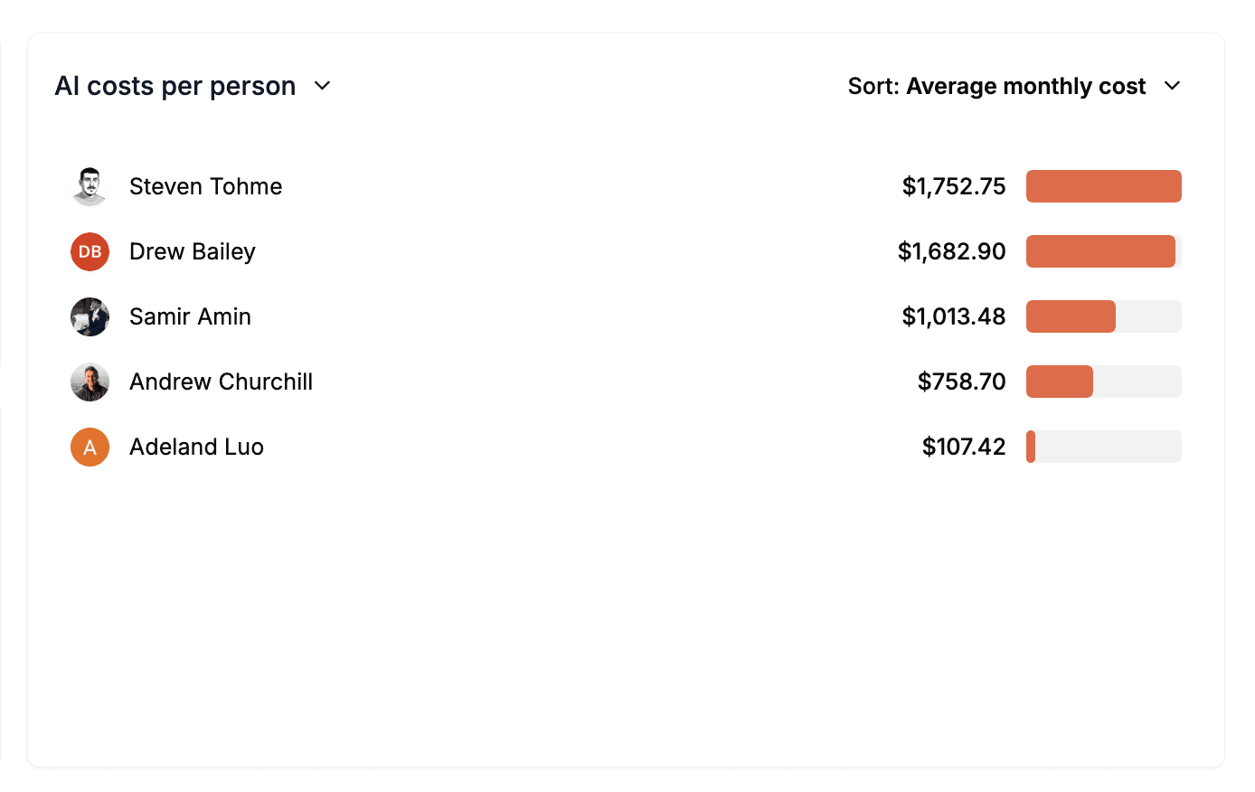The image size is (1255, 792).
Task: Click Andrew Churchill's profile photo
Action: tap(90, 382)
